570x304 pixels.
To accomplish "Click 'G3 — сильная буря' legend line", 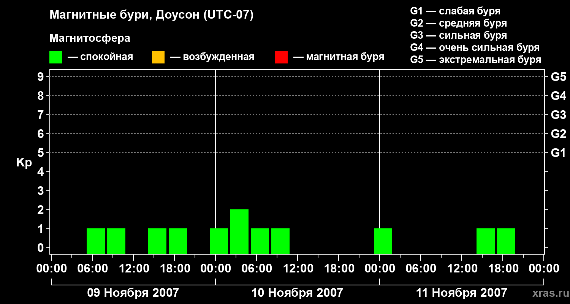I will [x=458, y=35].
